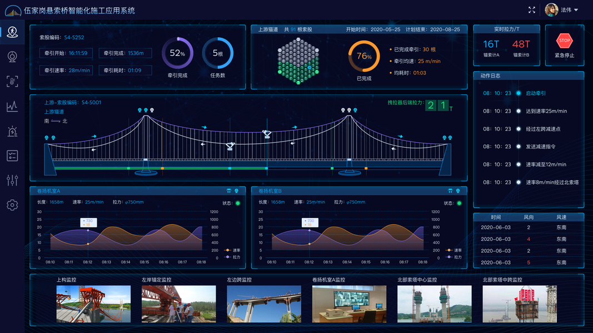Click the 牵引开始 16:11:59 field
Viewport: 593px width, 333px height.
[x=66, y=53]
